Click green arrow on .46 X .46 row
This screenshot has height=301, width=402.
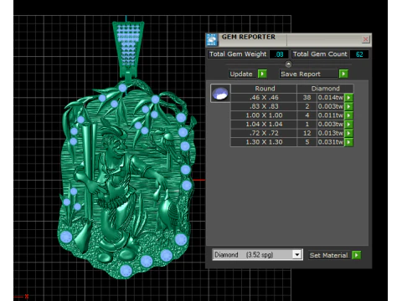[x=348, y=98]
